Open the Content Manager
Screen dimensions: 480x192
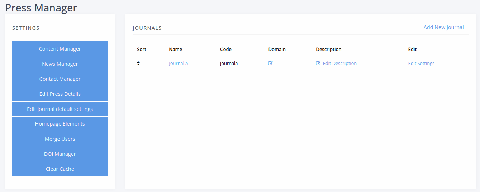[60, 49]
